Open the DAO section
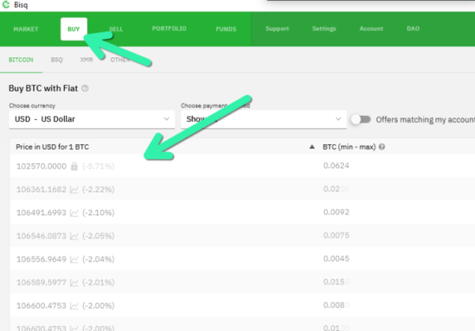This screenshot has height=331, width=475. (413, 29)
